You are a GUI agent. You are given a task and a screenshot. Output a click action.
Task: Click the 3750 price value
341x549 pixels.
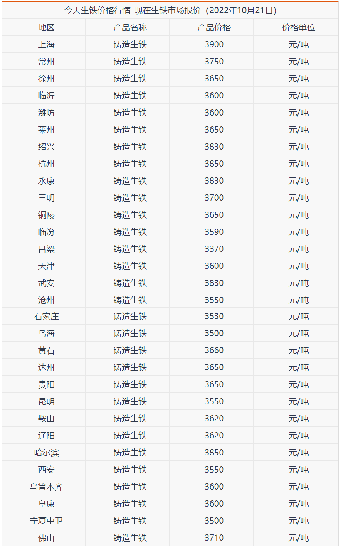(x=214, y=62)
